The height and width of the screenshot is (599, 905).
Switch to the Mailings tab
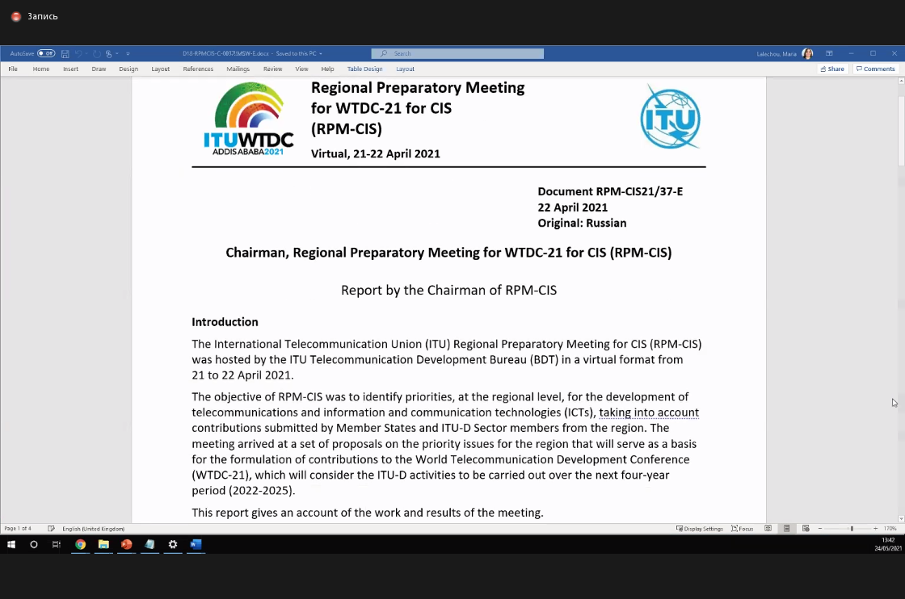pos(238,69)
